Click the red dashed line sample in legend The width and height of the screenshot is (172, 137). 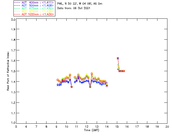pos(17,14)
